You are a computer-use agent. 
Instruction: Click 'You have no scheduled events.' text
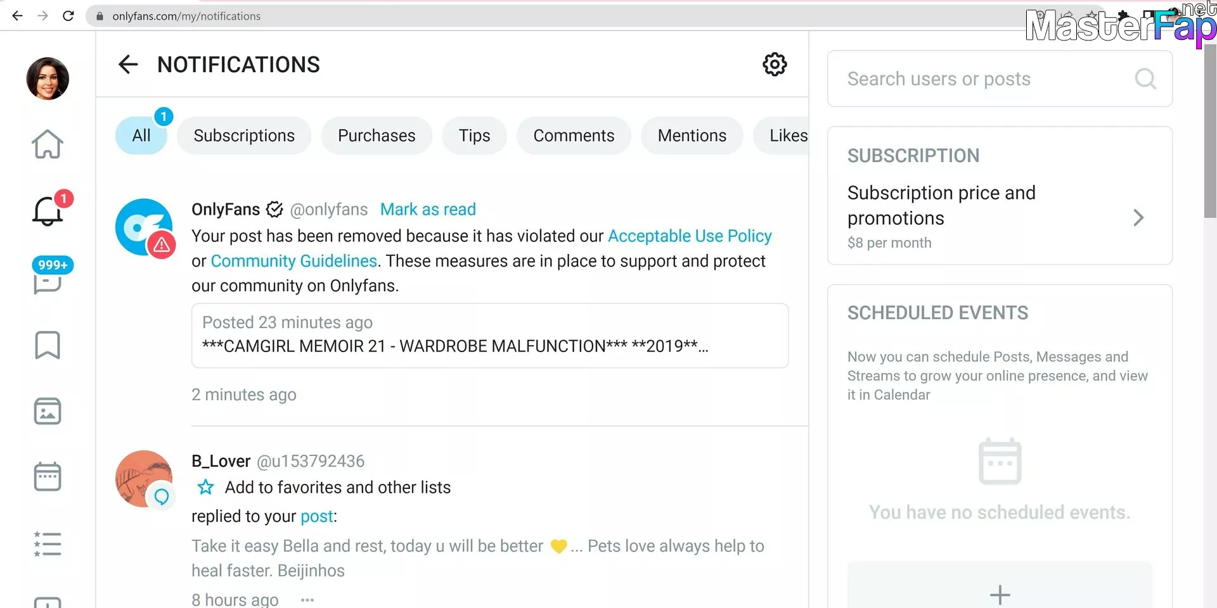click(1000, 512)
